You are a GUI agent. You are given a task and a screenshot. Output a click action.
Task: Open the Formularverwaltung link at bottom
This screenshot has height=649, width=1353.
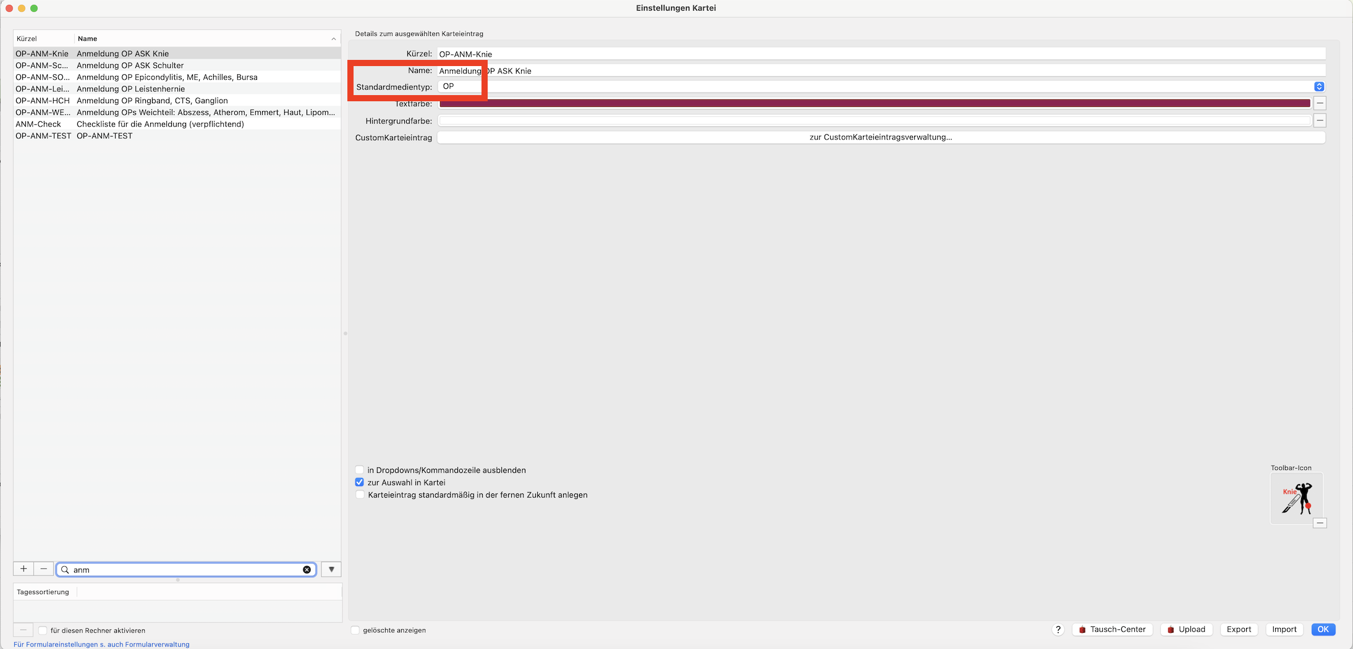101,644
